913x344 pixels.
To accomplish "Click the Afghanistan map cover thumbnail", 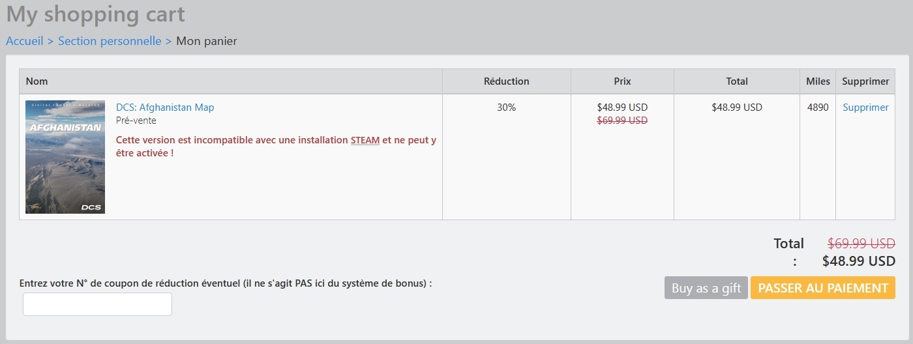I will tap(65, 157).
